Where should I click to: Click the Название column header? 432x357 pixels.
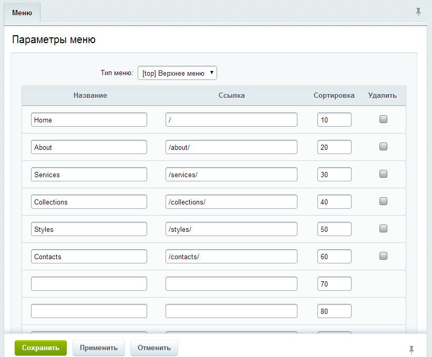90,95
